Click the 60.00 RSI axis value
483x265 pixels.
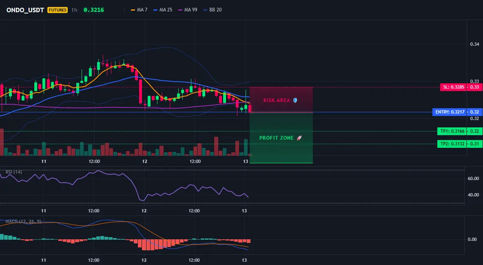[x=474, y=178]
